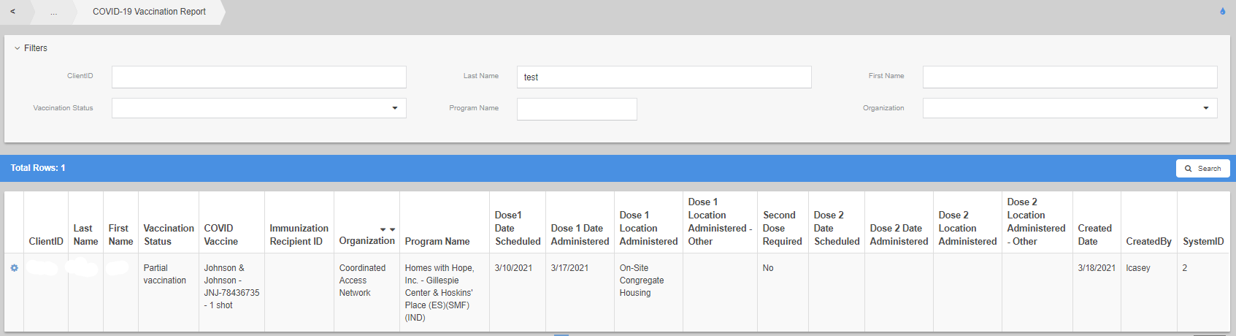The width and height of the screenshot is (1236, 336).
Task: Focus the First Name filter field
Action: click(x=1069, y=77)
